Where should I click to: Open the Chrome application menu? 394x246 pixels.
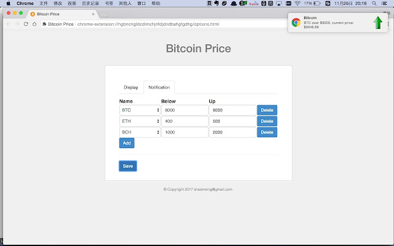(25, 3)
